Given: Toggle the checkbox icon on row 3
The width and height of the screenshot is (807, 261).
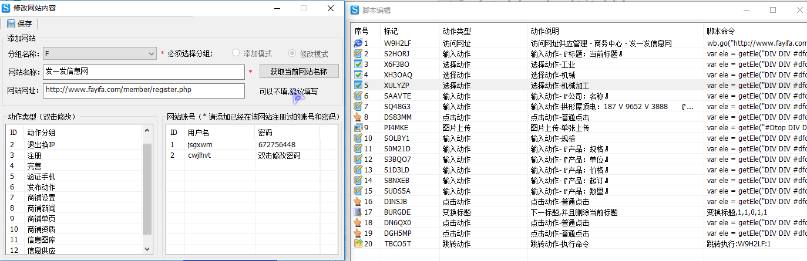Looking at the screenshot, I should coord(358,65).
